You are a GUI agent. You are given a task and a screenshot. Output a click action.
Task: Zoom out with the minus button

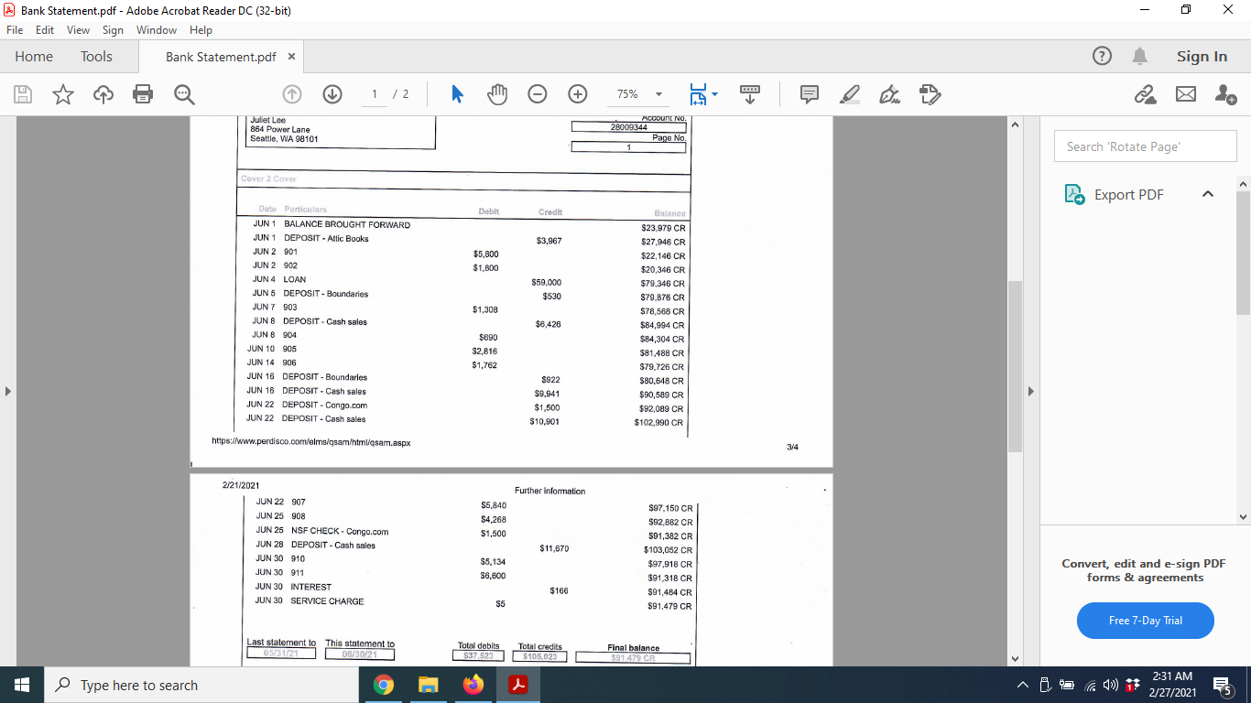coord(538,94)
